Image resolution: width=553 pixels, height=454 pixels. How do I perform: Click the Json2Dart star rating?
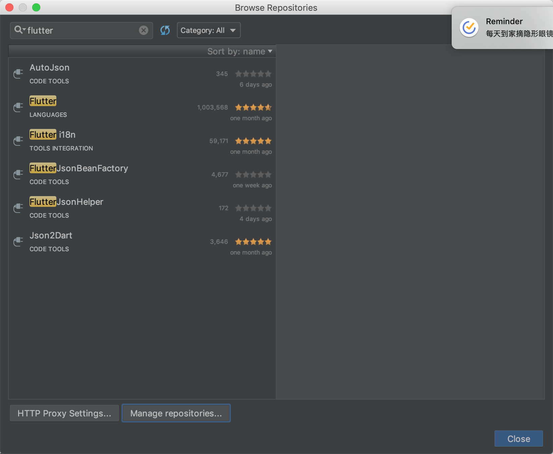253,242
